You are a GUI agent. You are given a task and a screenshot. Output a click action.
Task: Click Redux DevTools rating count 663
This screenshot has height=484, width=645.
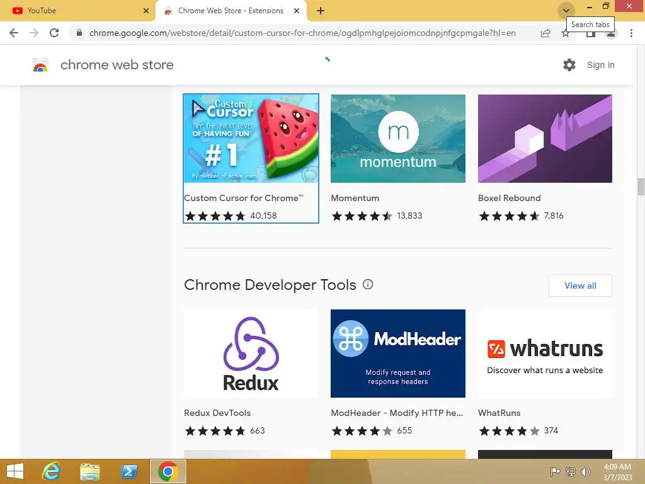(258, 430)
